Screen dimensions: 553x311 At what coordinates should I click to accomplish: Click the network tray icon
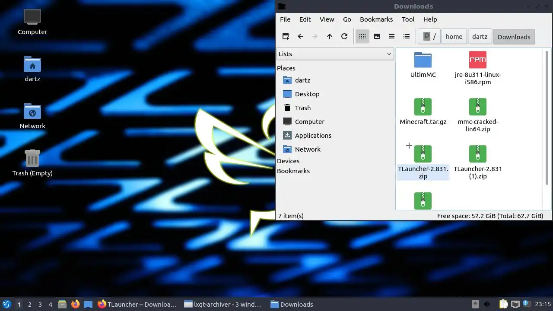pos(515,304)
